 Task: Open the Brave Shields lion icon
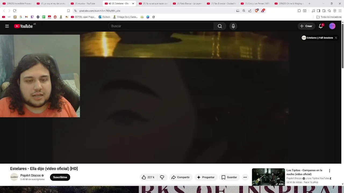tap(256, 11)
